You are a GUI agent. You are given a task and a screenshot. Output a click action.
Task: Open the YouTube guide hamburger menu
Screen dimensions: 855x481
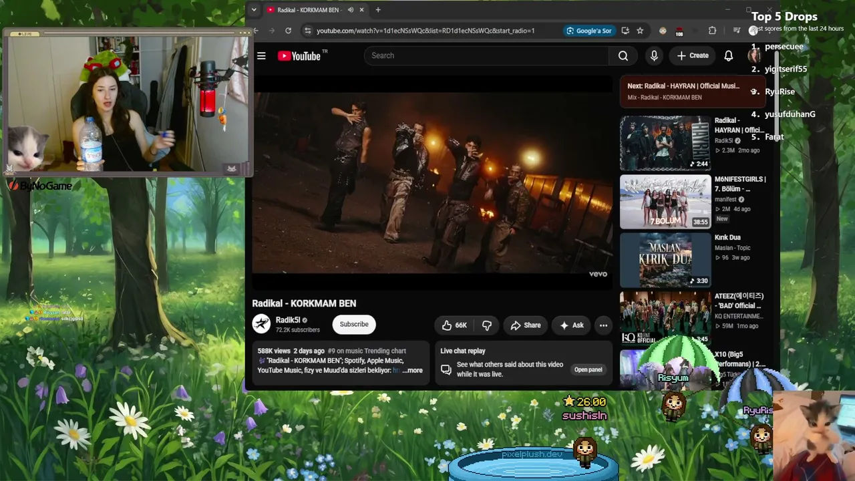coord(261,55)
